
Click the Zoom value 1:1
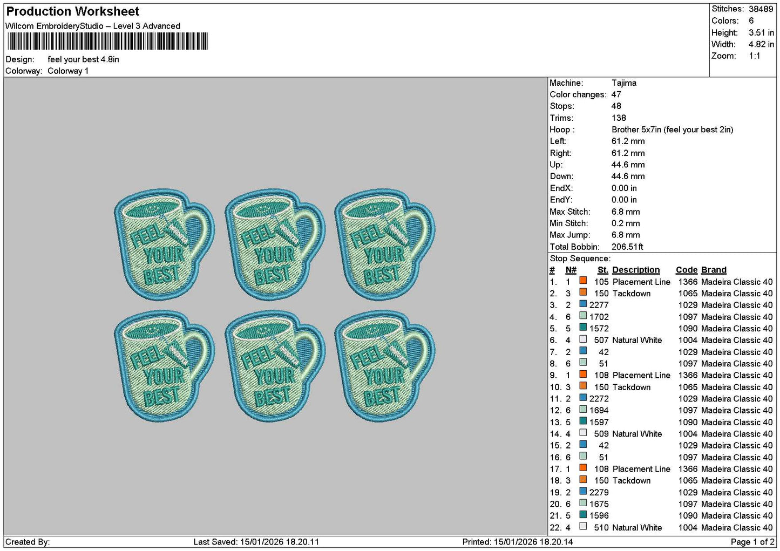pos(754,56)
